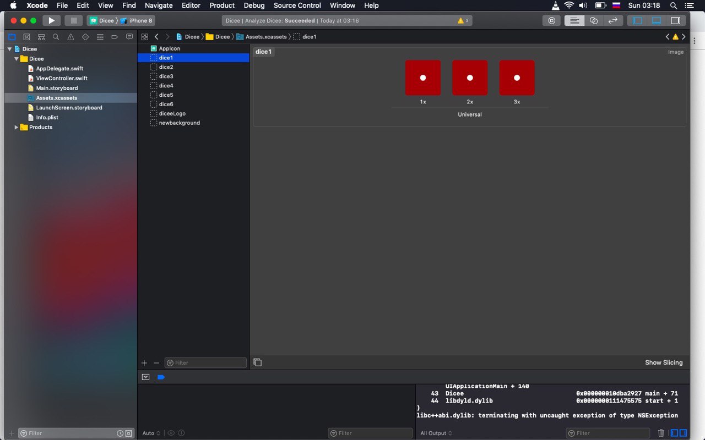Viewport: 705px width, 440px height.
Task: Remove selected asset with minus button
Action: [x=156, y=363]
